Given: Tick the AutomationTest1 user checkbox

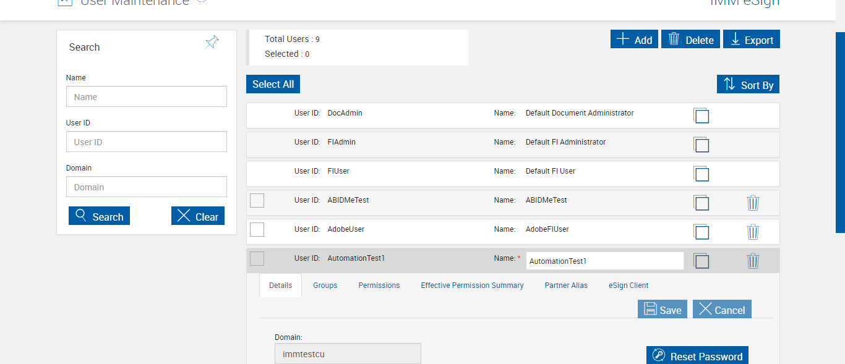Looking at the screenshot, I should tap(257, 258).
